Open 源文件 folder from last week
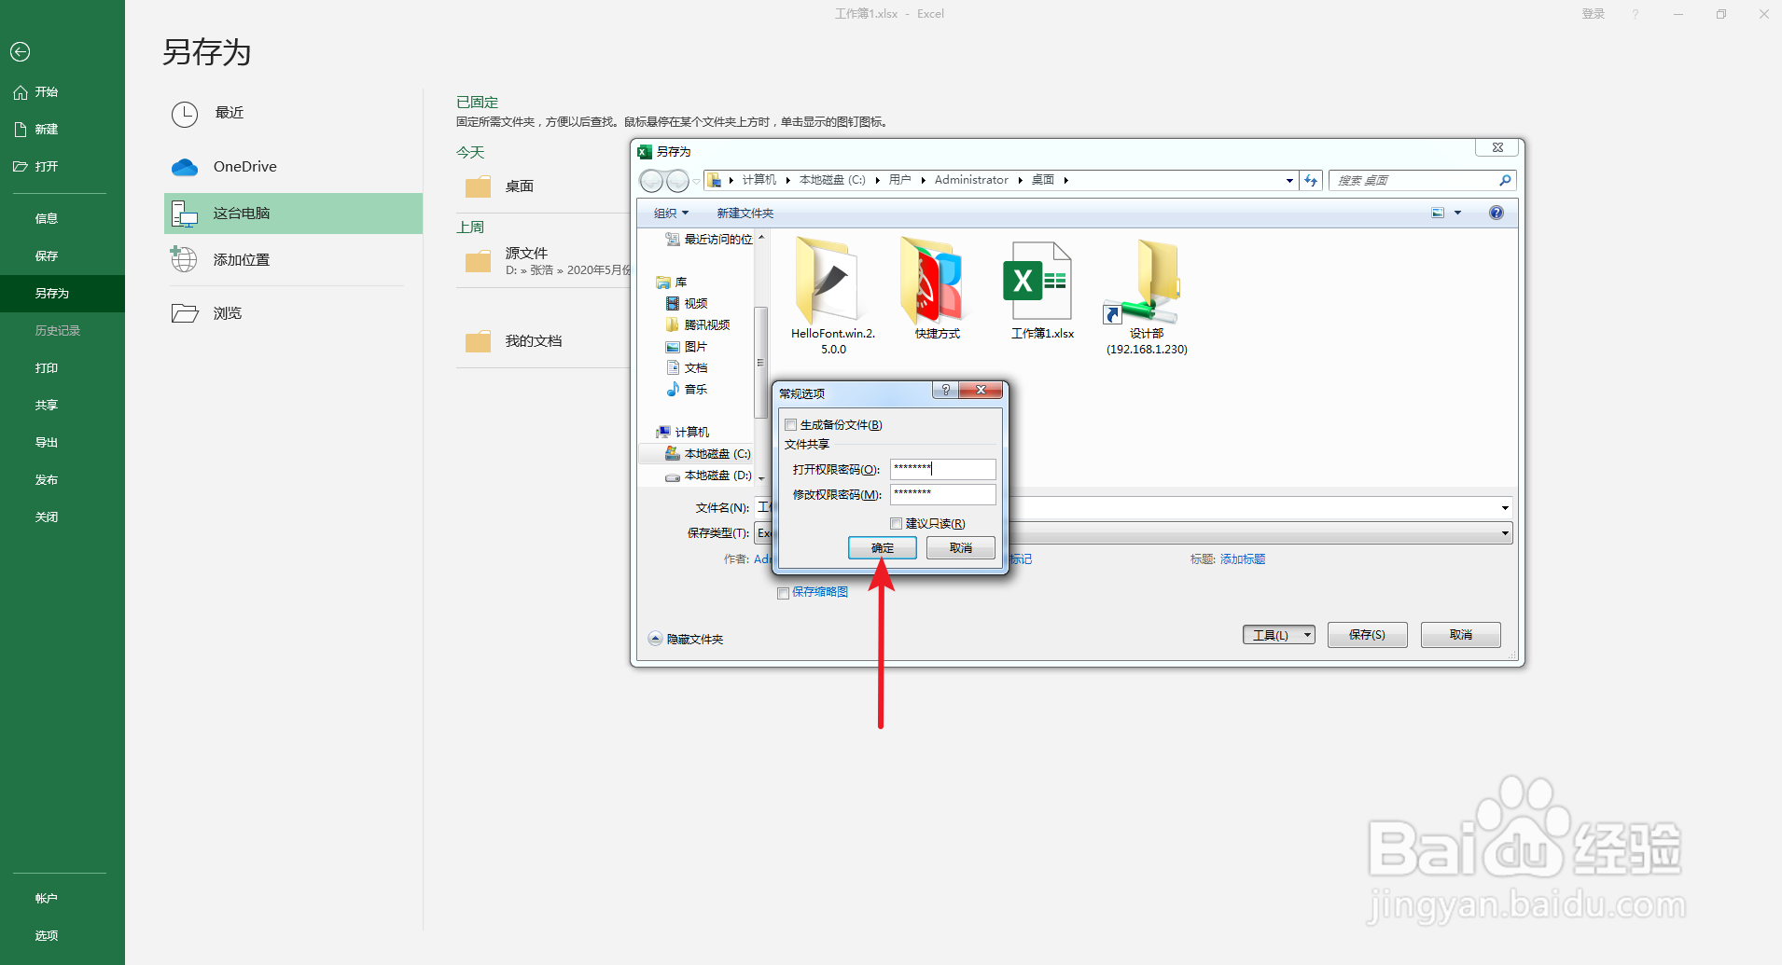This screenshot has width=1782, height=965. coord(526,253)
